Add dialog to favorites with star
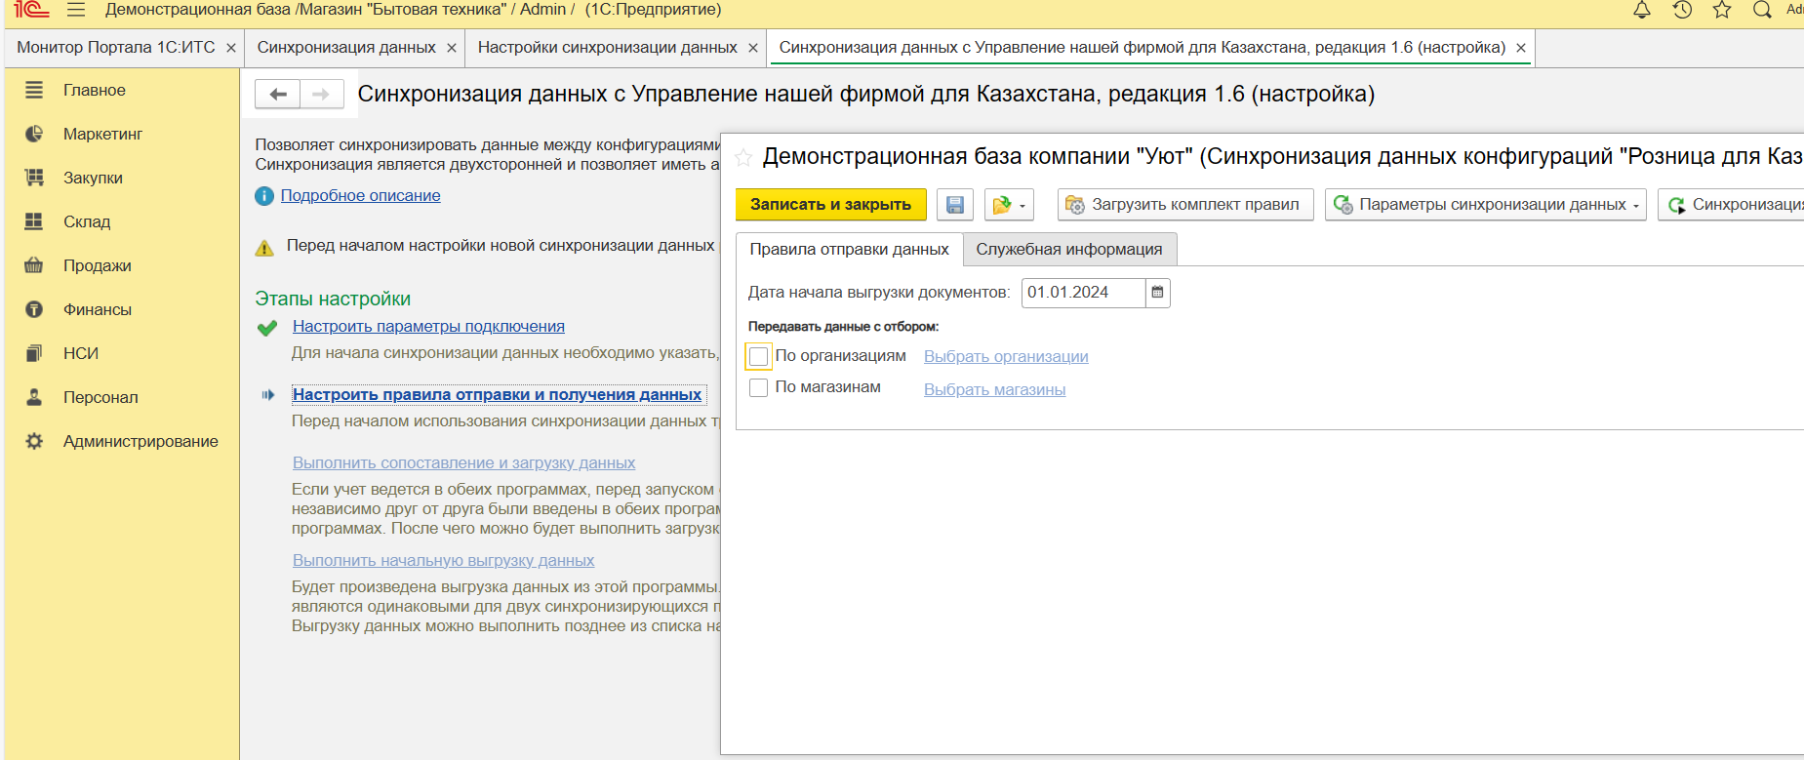 [x=743, y=157]
